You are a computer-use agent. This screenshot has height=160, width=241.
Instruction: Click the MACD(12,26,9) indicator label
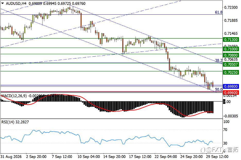14,96
